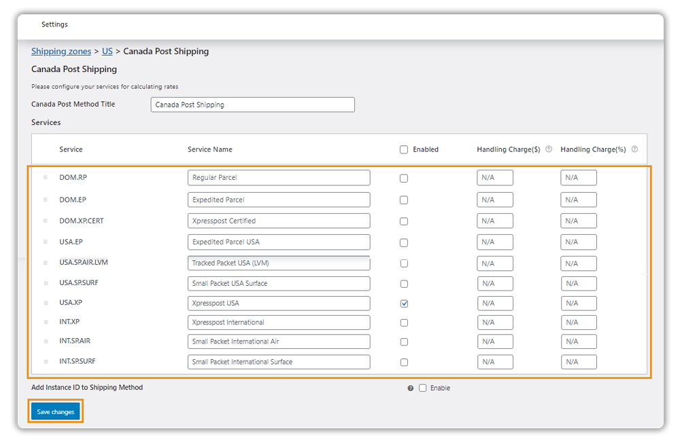The width and height of the screenshot is (680, 444).
Task: Enable the Small Packet International Surface checkbox
Action: coord(404,362)
